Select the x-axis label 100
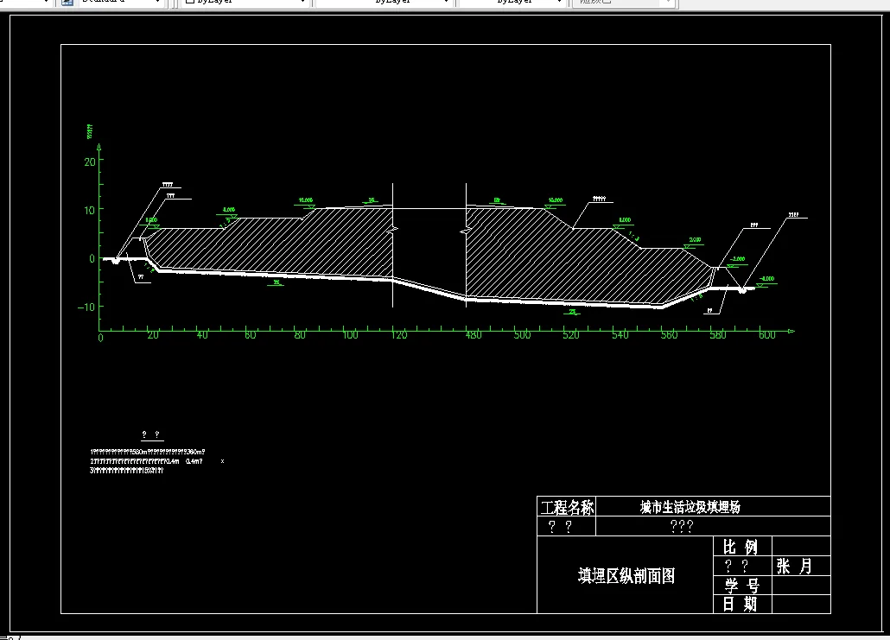Screen dimensions: 890x640 click(x=350, y=335)
